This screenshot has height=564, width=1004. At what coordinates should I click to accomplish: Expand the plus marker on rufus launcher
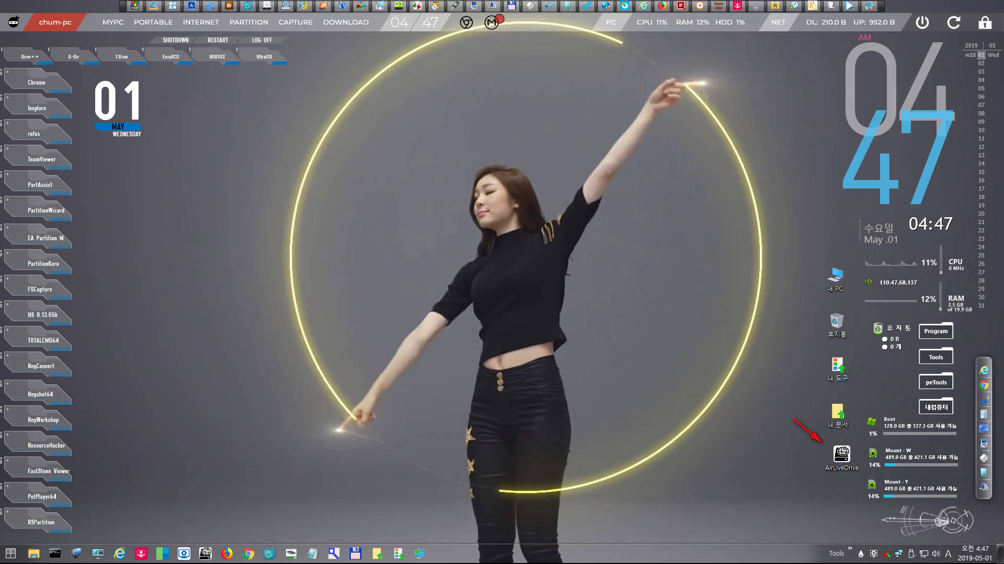tap(7, 123)
